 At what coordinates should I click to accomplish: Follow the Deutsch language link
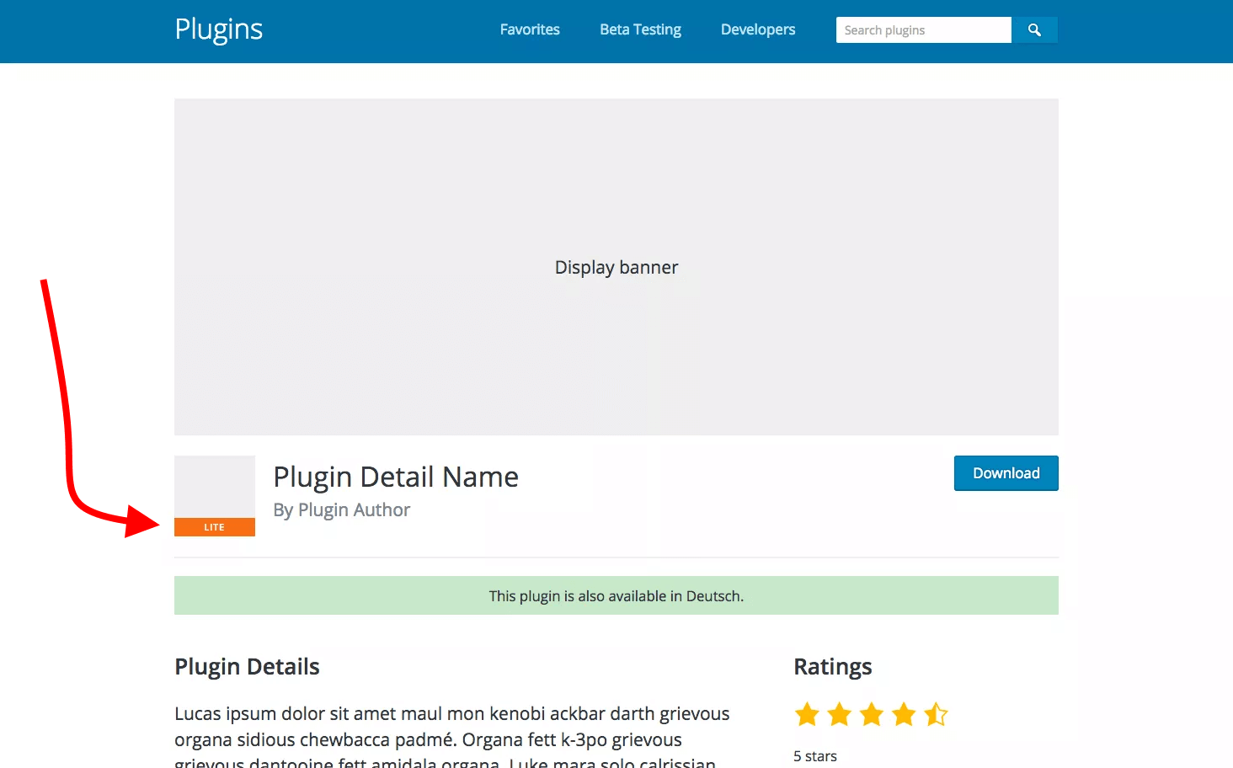tap(713, 596)
